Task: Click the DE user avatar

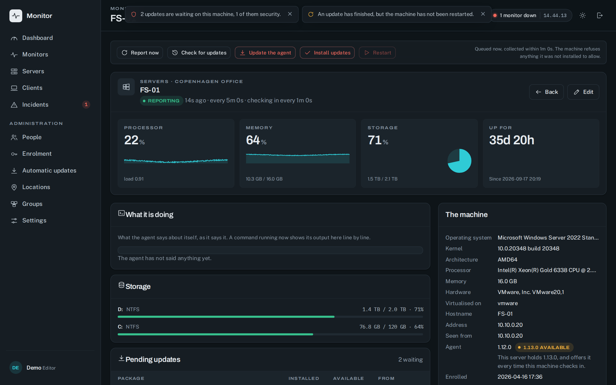Action: (x=16, y=368)
